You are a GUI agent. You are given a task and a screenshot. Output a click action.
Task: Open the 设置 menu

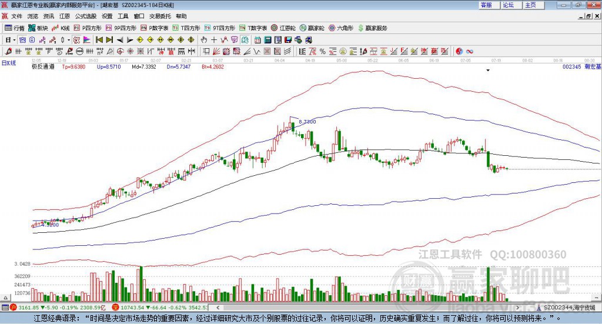pos(107,16)
